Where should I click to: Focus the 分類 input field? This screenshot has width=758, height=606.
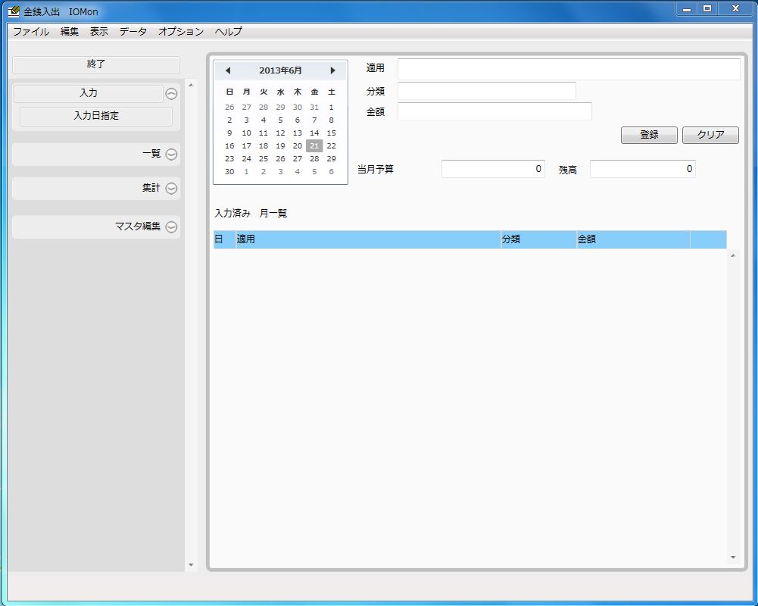[487, 91]
